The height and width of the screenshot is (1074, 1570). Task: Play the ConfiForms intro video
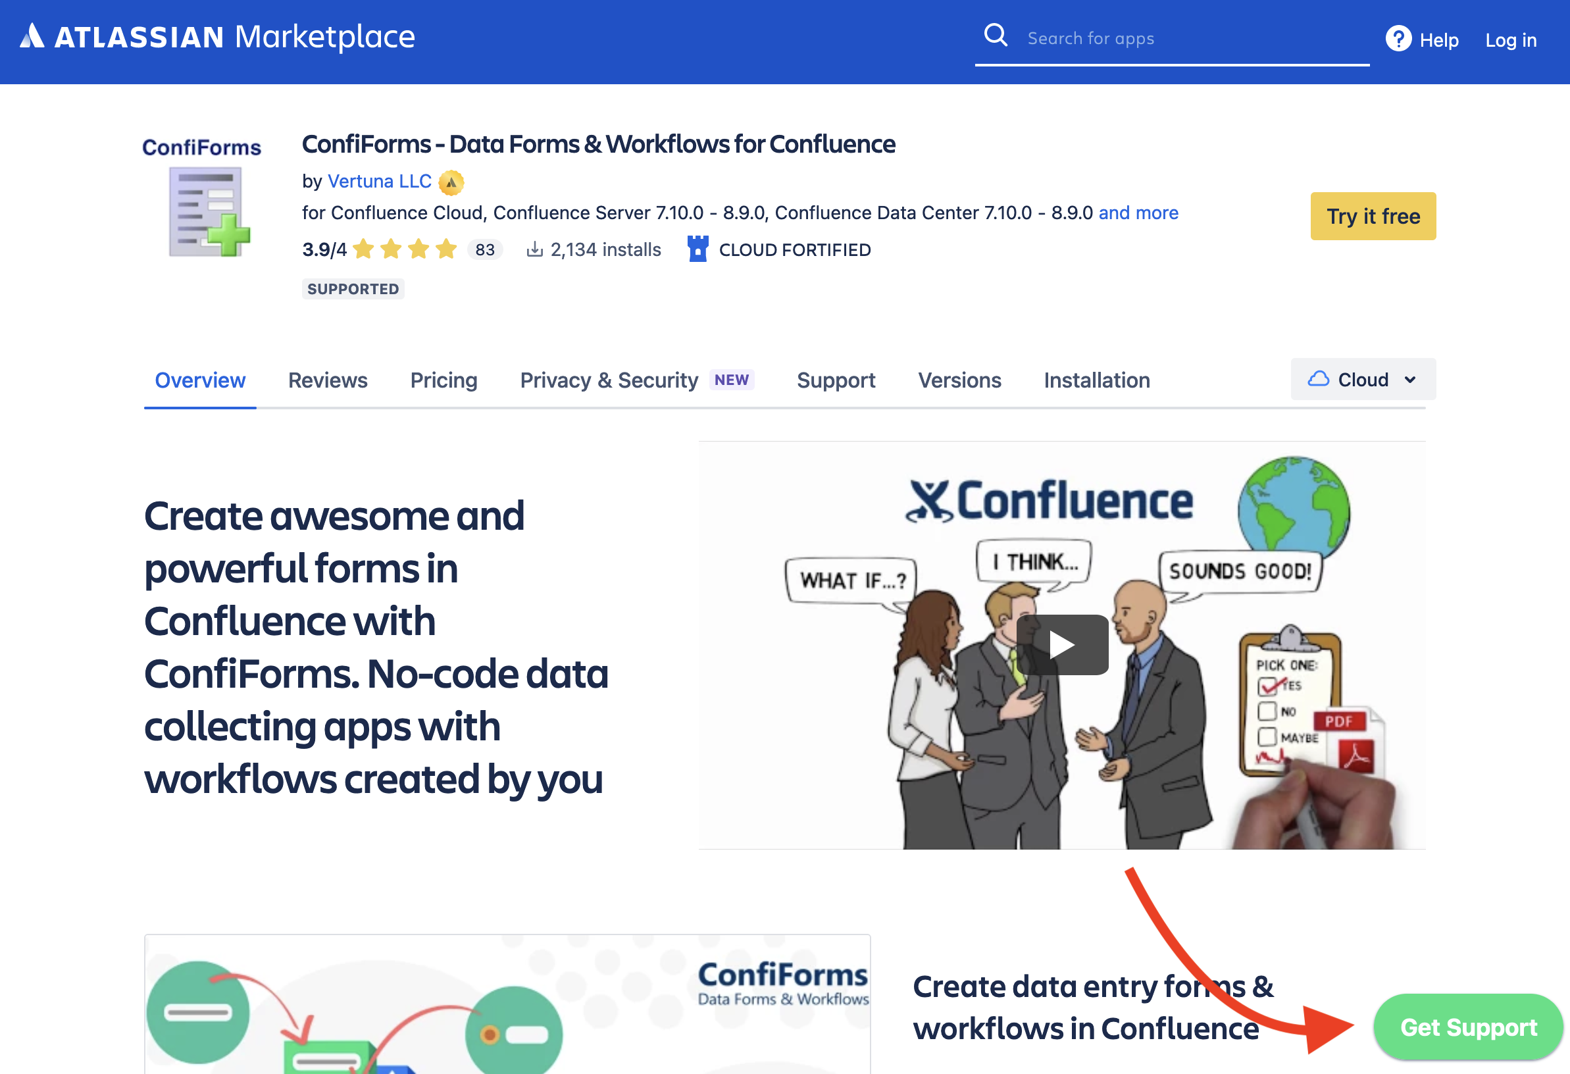coord(1062,644)
